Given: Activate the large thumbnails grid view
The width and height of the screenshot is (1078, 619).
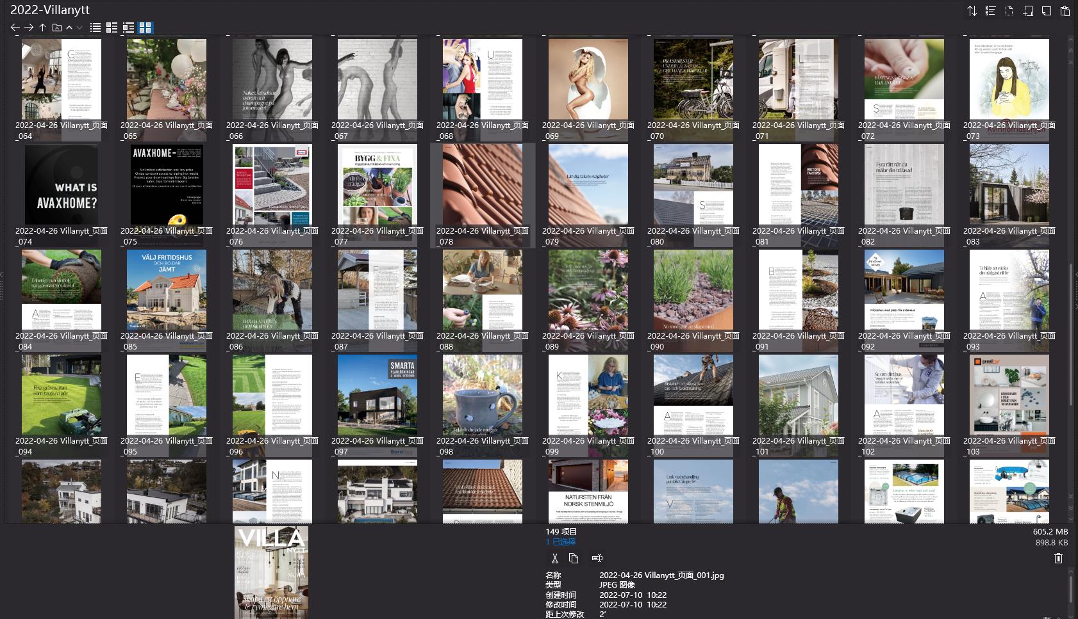Looking at the screenshot, I should coord(145,28).
